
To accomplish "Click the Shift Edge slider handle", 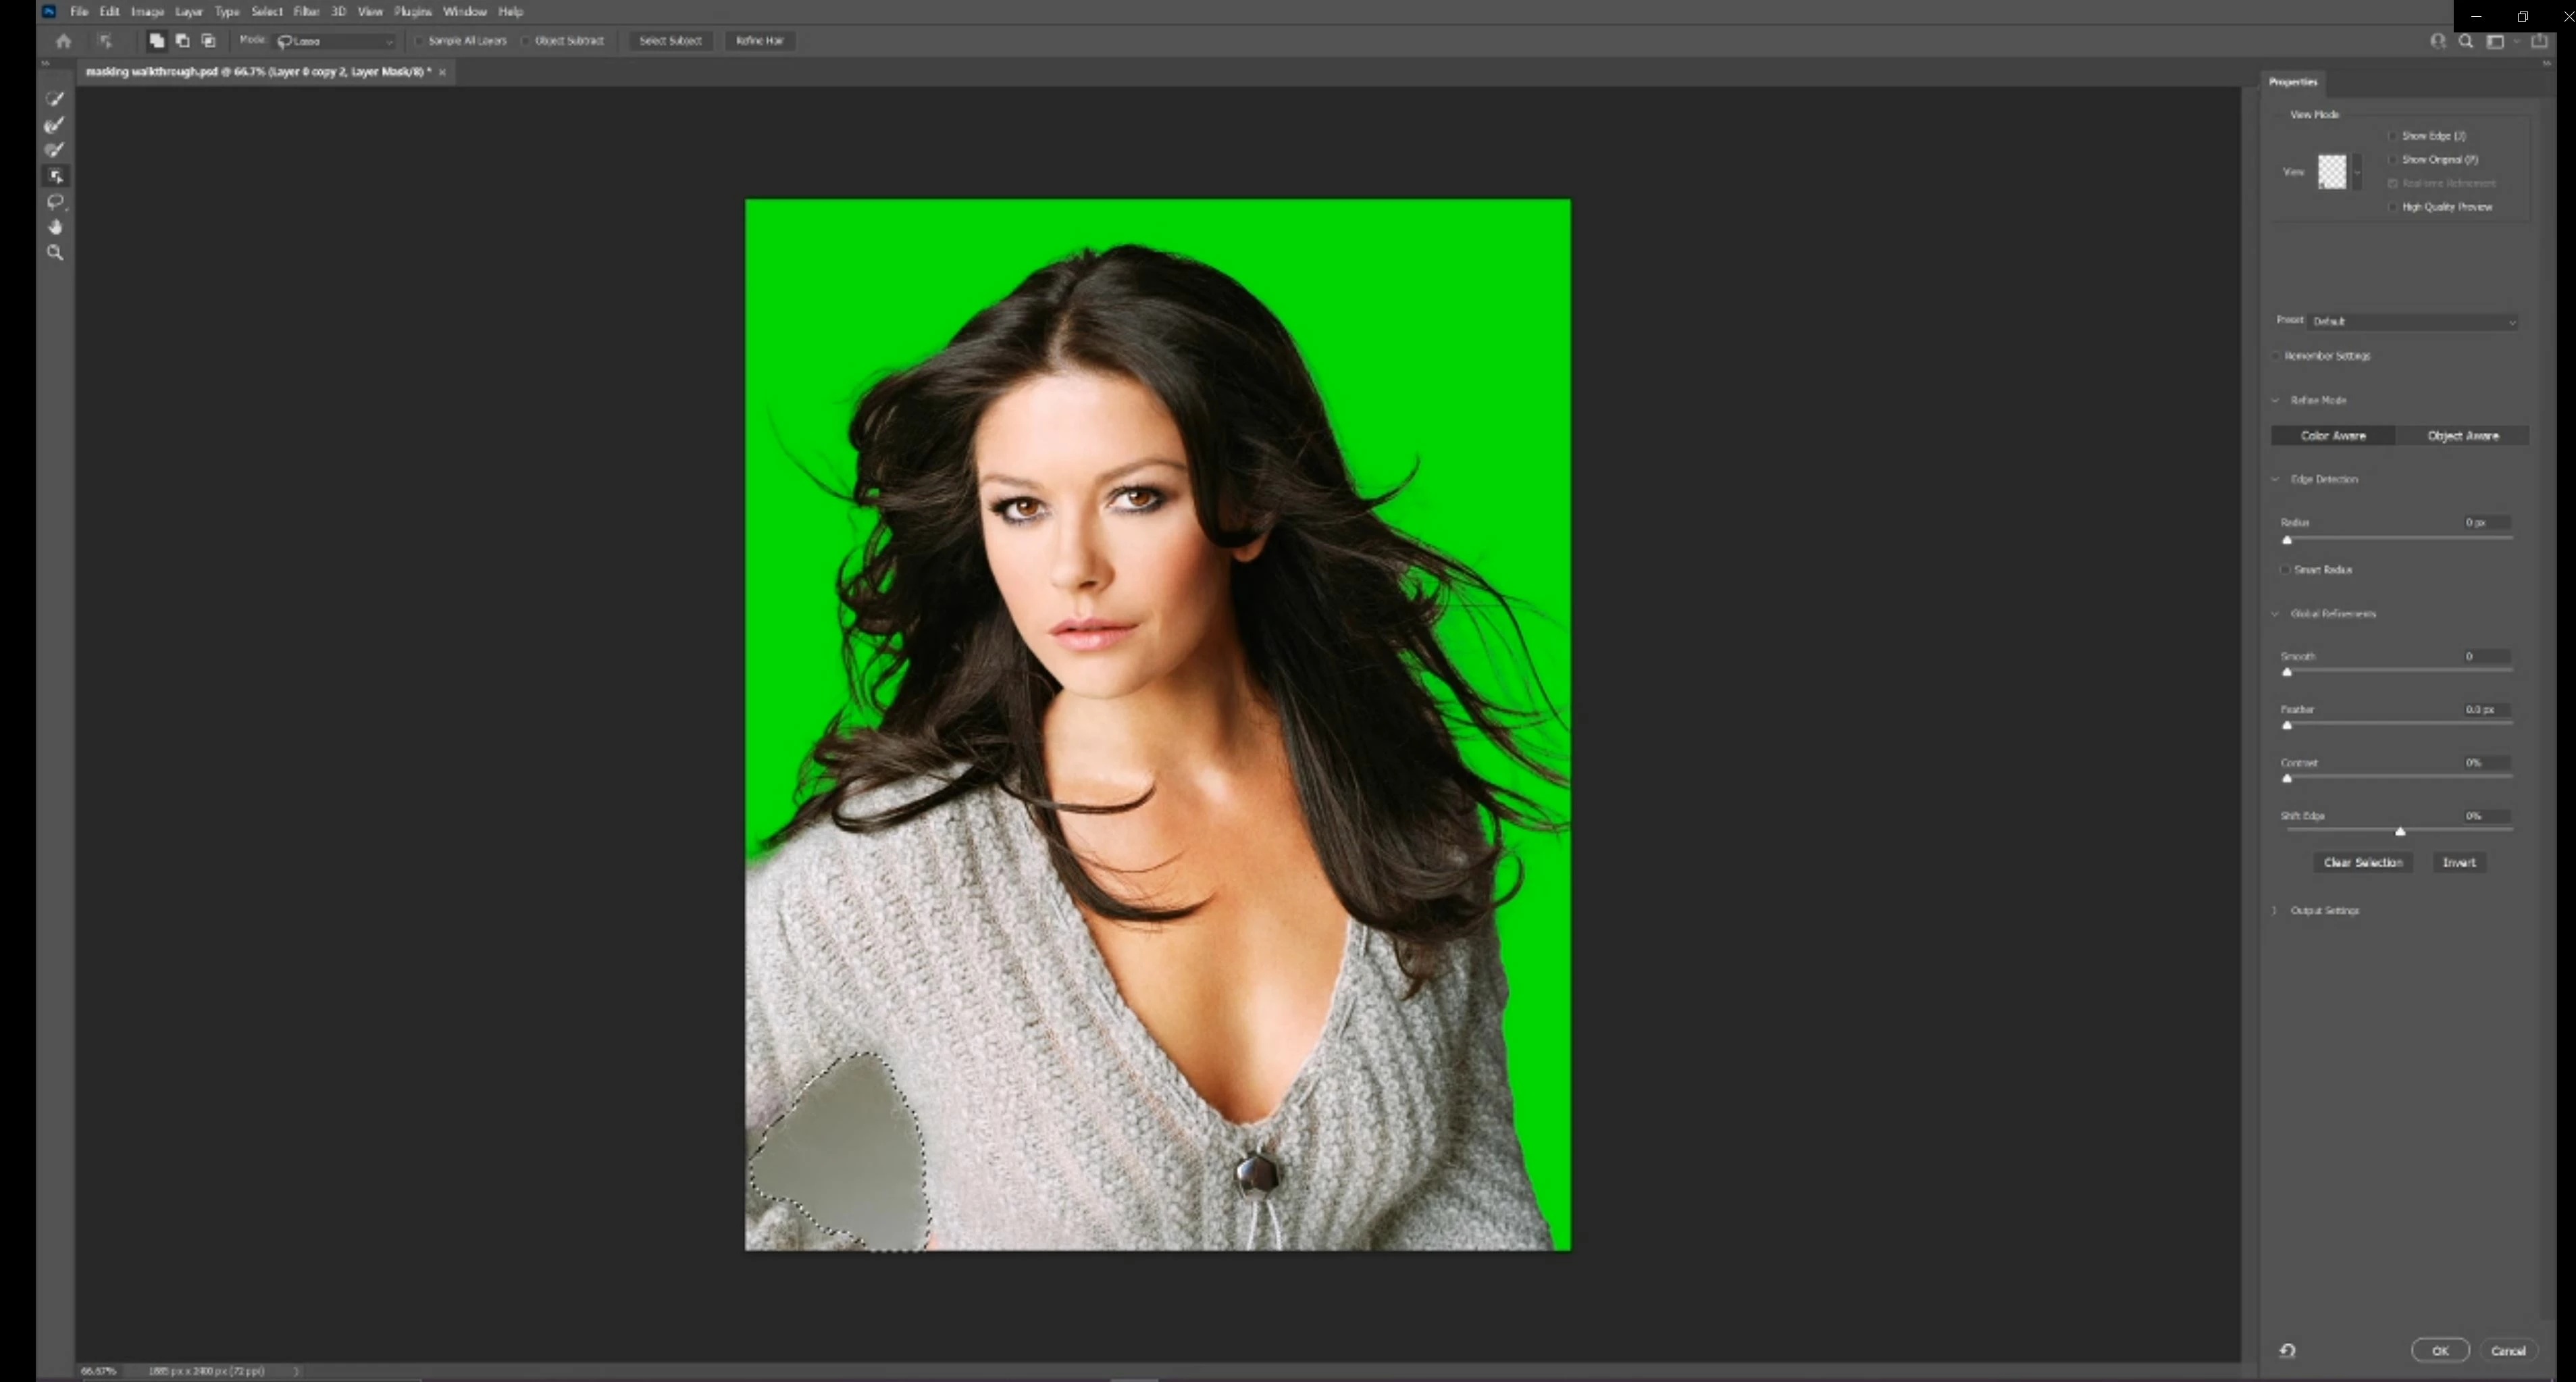I will coord(2399,832).
